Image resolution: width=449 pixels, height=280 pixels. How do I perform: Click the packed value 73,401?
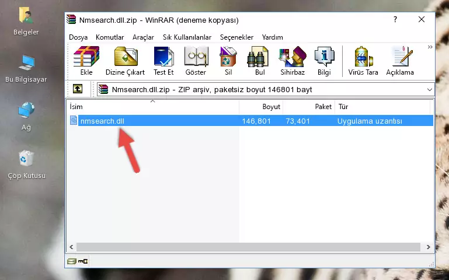(x=298, y=121)
